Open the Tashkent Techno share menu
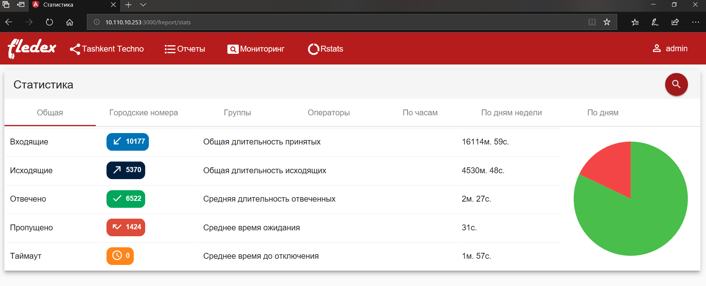706x286 pixels. (107, 49)
